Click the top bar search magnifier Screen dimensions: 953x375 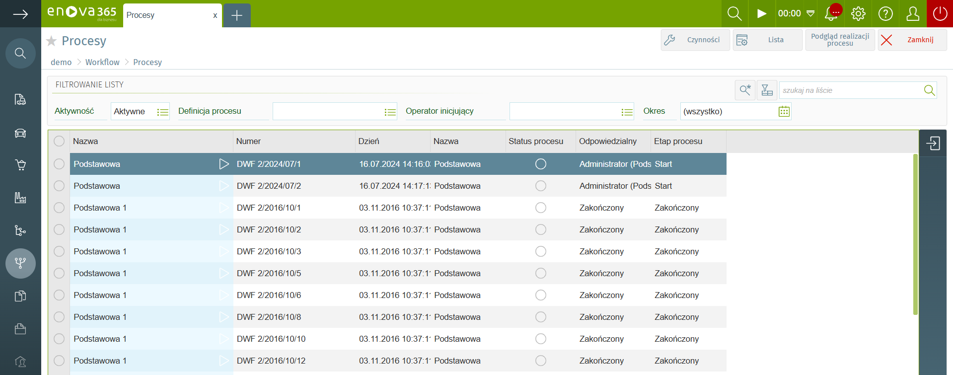click(x=734, y=14)
